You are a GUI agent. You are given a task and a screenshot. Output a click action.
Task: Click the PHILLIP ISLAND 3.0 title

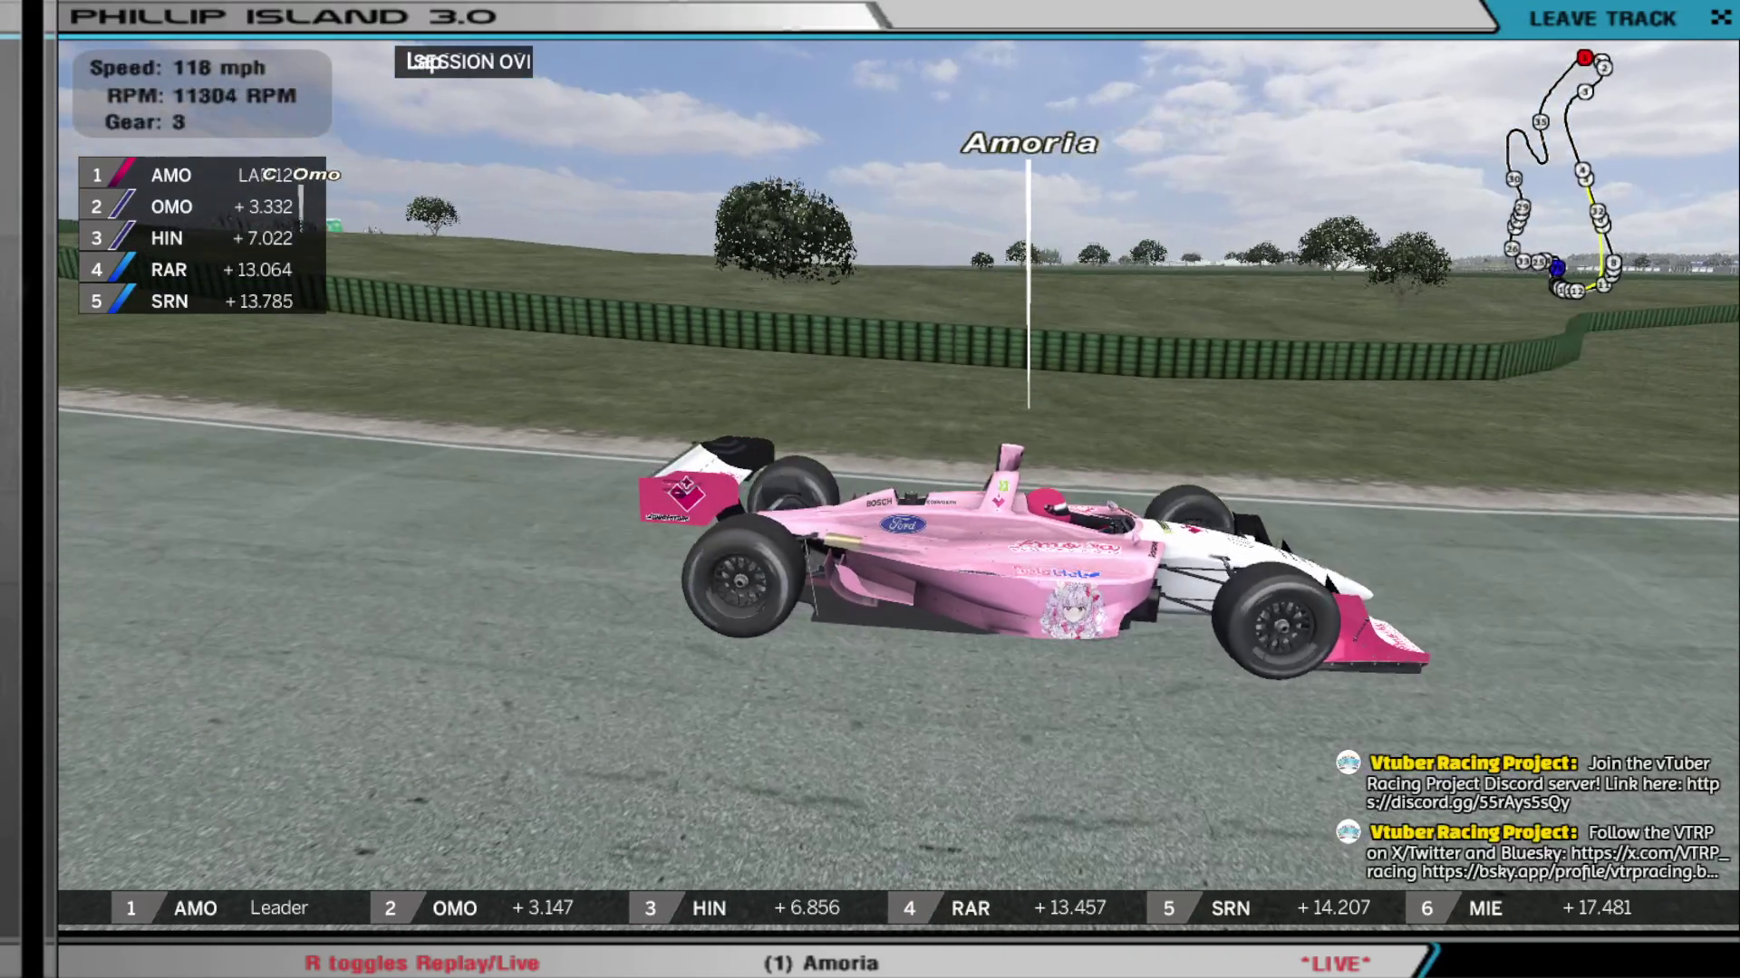click(x=283, y=16)
